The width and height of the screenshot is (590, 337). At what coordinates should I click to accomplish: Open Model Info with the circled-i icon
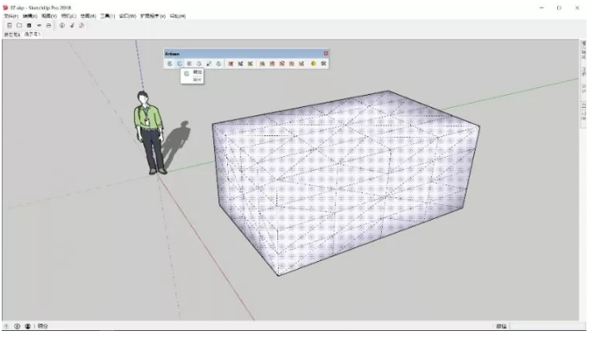click(x=62, y=26)
